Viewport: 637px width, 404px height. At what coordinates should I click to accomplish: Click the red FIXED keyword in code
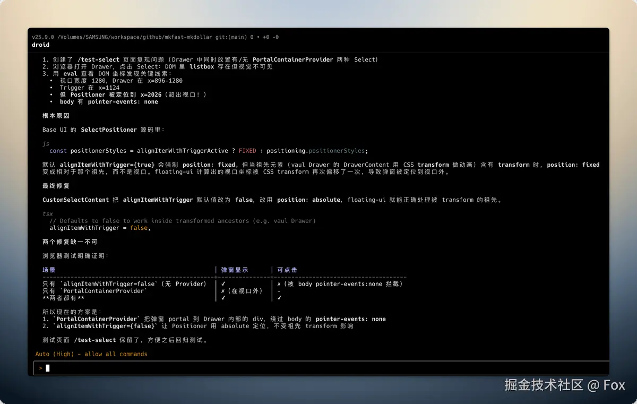(247, 151)
